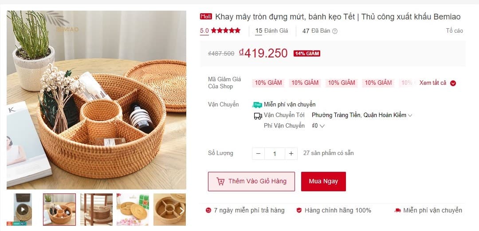Select the first 10% GIẢM voucher

point(268,83)
